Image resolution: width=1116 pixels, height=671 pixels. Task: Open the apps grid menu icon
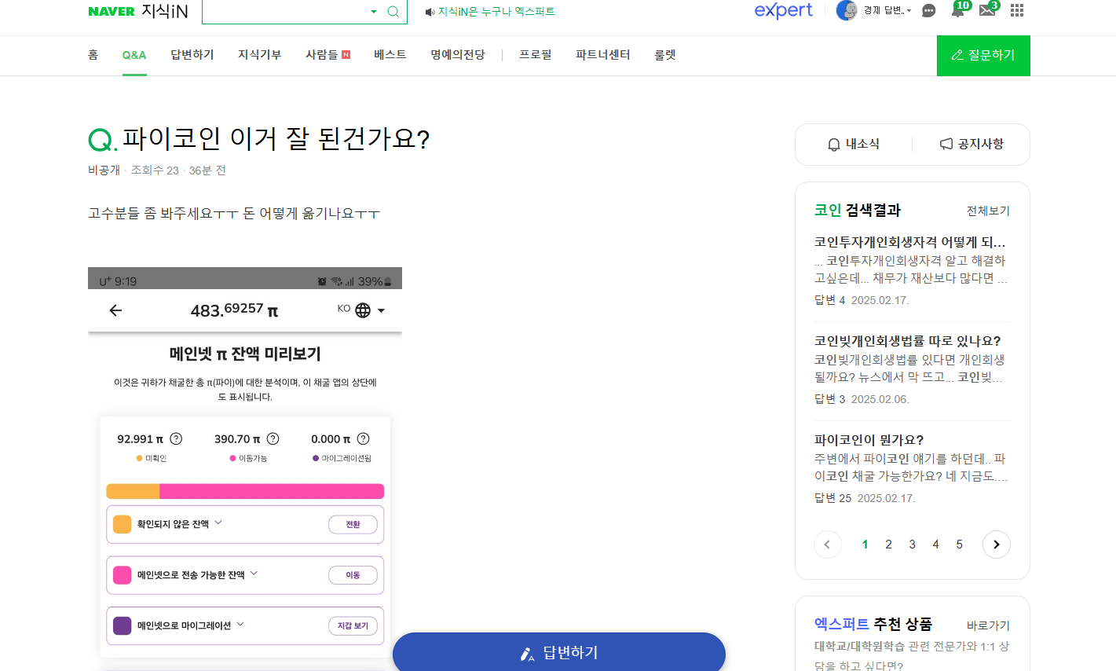[x=1017, y=11]
